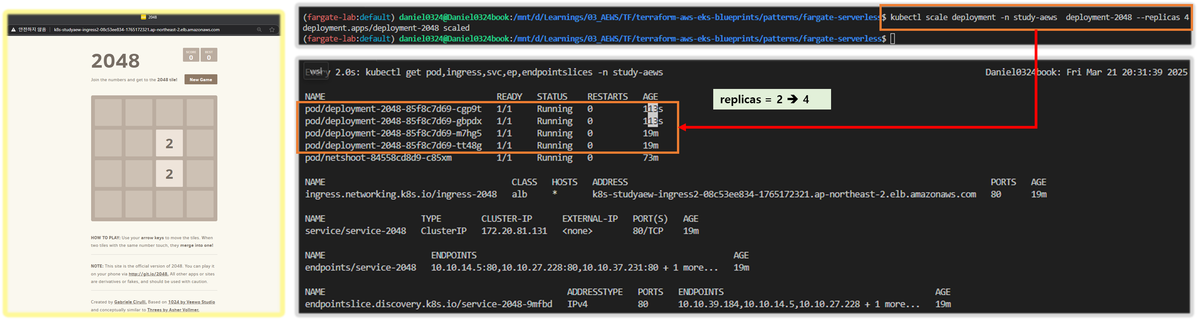The width and height of the screenshot is (1198, 320).
Task: Start over with the New Game button
Action: pyautogui.click(x=200, y=80)
